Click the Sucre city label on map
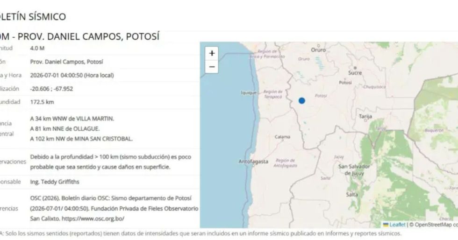Viewport: 458px width, 240px height. coord(355,73)
